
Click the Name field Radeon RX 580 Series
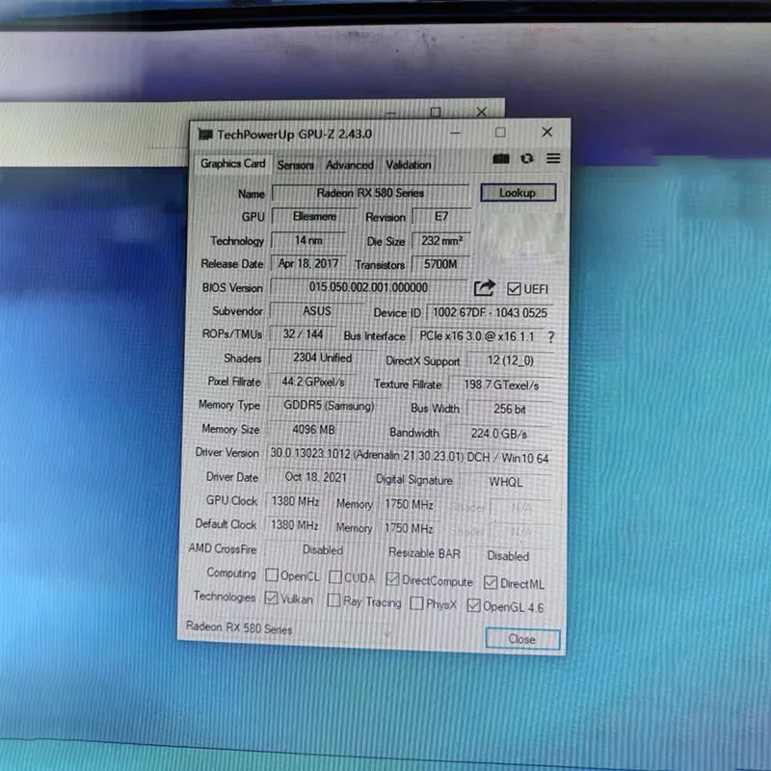(370, 193)
